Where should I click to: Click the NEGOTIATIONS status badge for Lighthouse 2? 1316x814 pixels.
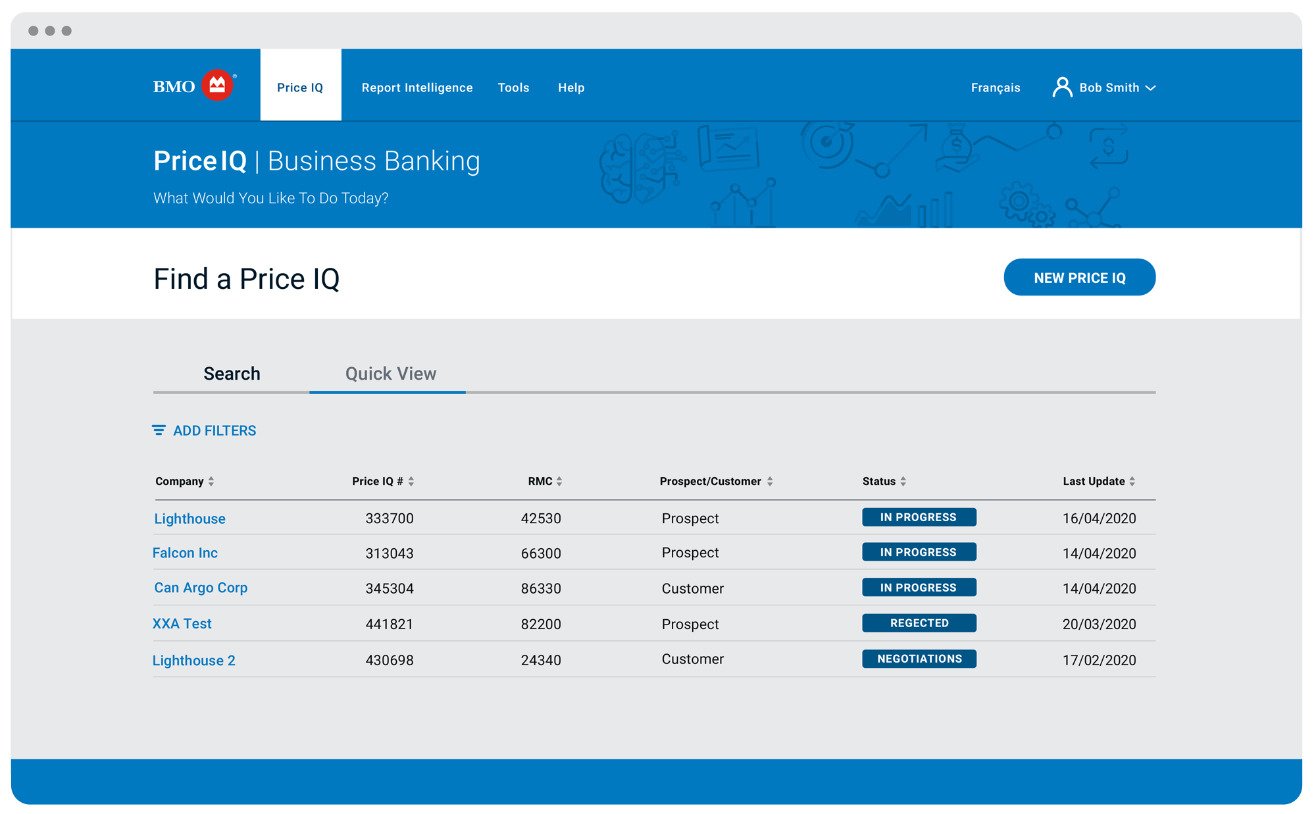919,658
